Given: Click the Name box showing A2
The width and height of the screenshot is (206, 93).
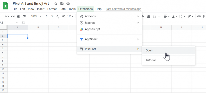Looking at the screenshot, I should pos(8,22).
